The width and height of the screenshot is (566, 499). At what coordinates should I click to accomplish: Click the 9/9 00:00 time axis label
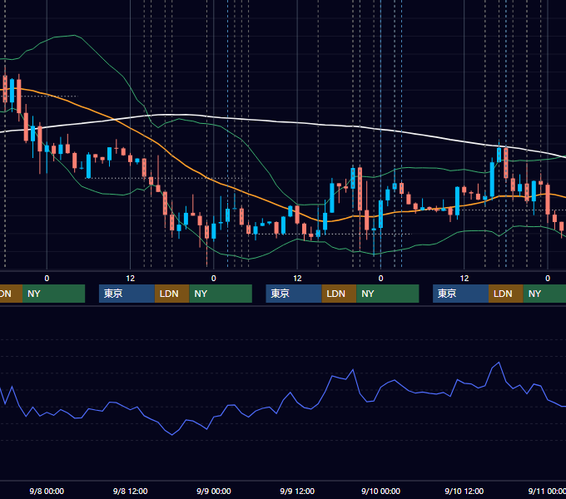tap(214, 491)
